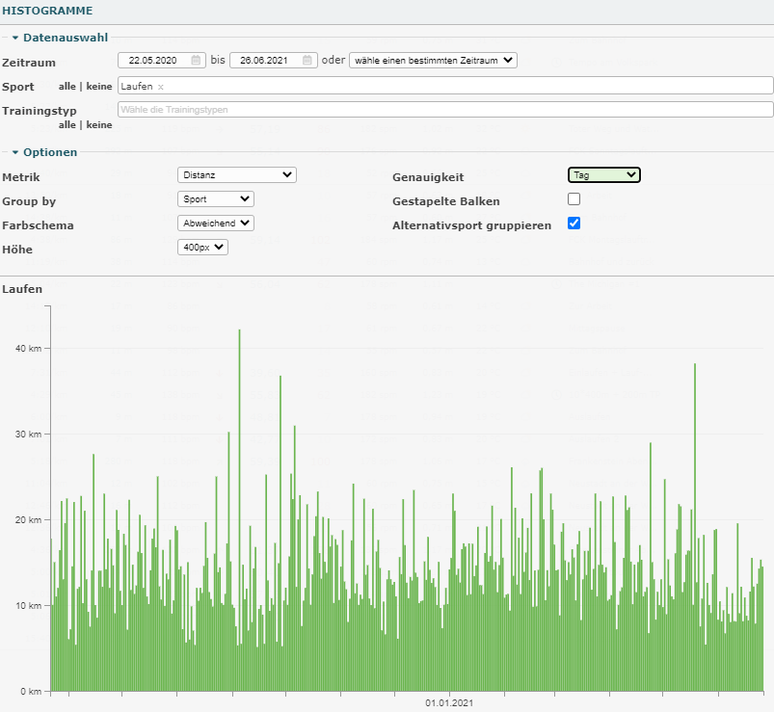Collapse the Optionen section
This screenshot has width=774, height=712.
pyautogui.click(x=49, y=152)
